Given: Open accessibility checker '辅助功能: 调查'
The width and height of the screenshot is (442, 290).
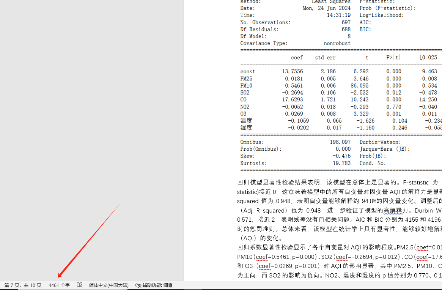Looking at the screenshot, I should [x=154, y=285].
